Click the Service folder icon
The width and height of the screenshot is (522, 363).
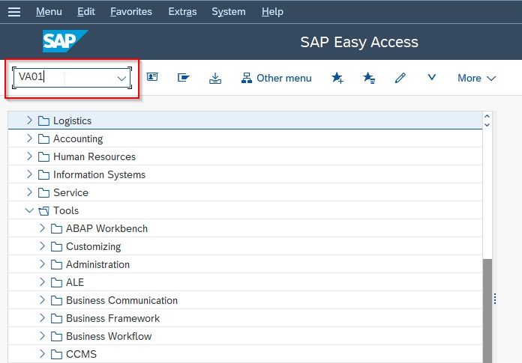tap(43, 192)
